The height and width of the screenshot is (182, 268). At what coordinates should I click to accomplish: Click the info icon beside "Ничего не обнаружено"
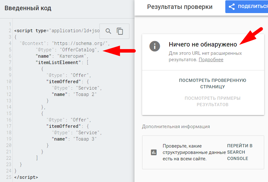155,46
